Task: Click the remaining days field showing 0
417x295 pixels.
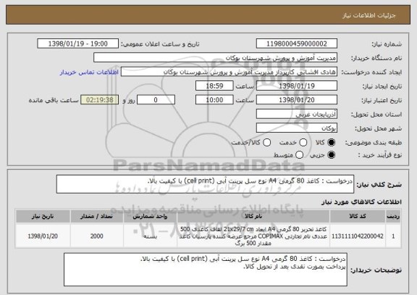Action: 156,100
